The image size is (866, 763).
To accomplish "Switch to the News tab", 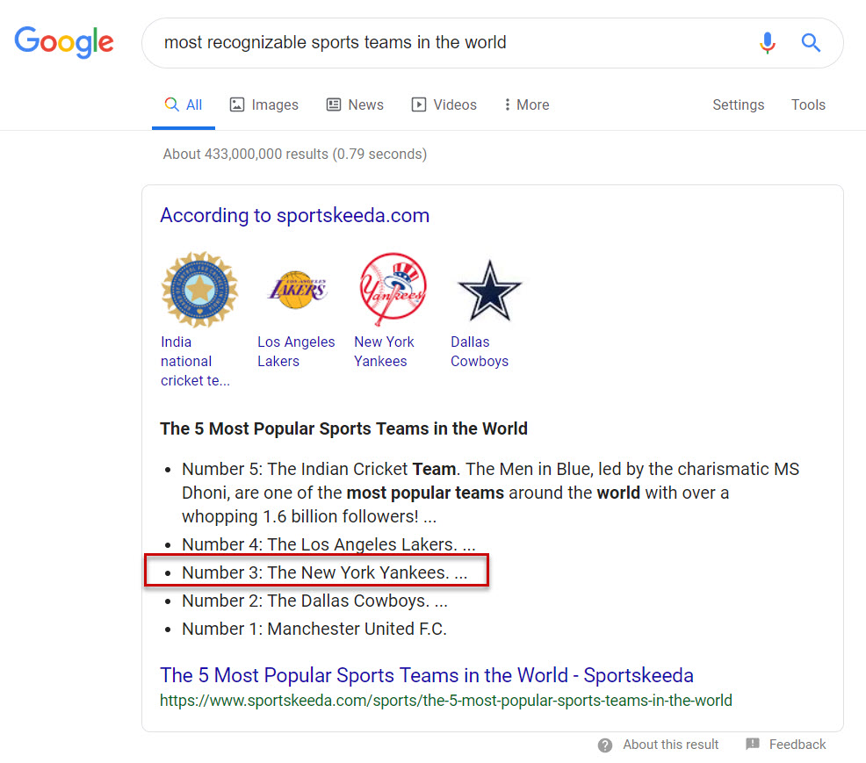I will coord(355,104).
